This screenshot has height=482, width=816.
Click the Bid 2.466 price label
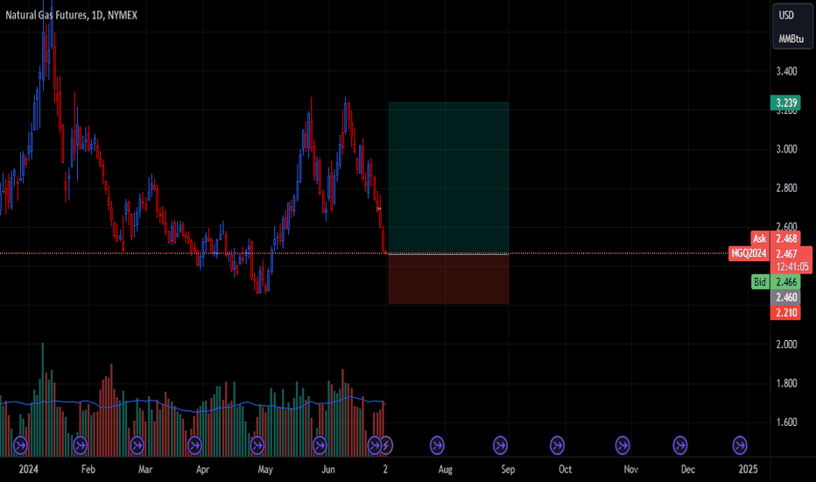click(776, 282)
